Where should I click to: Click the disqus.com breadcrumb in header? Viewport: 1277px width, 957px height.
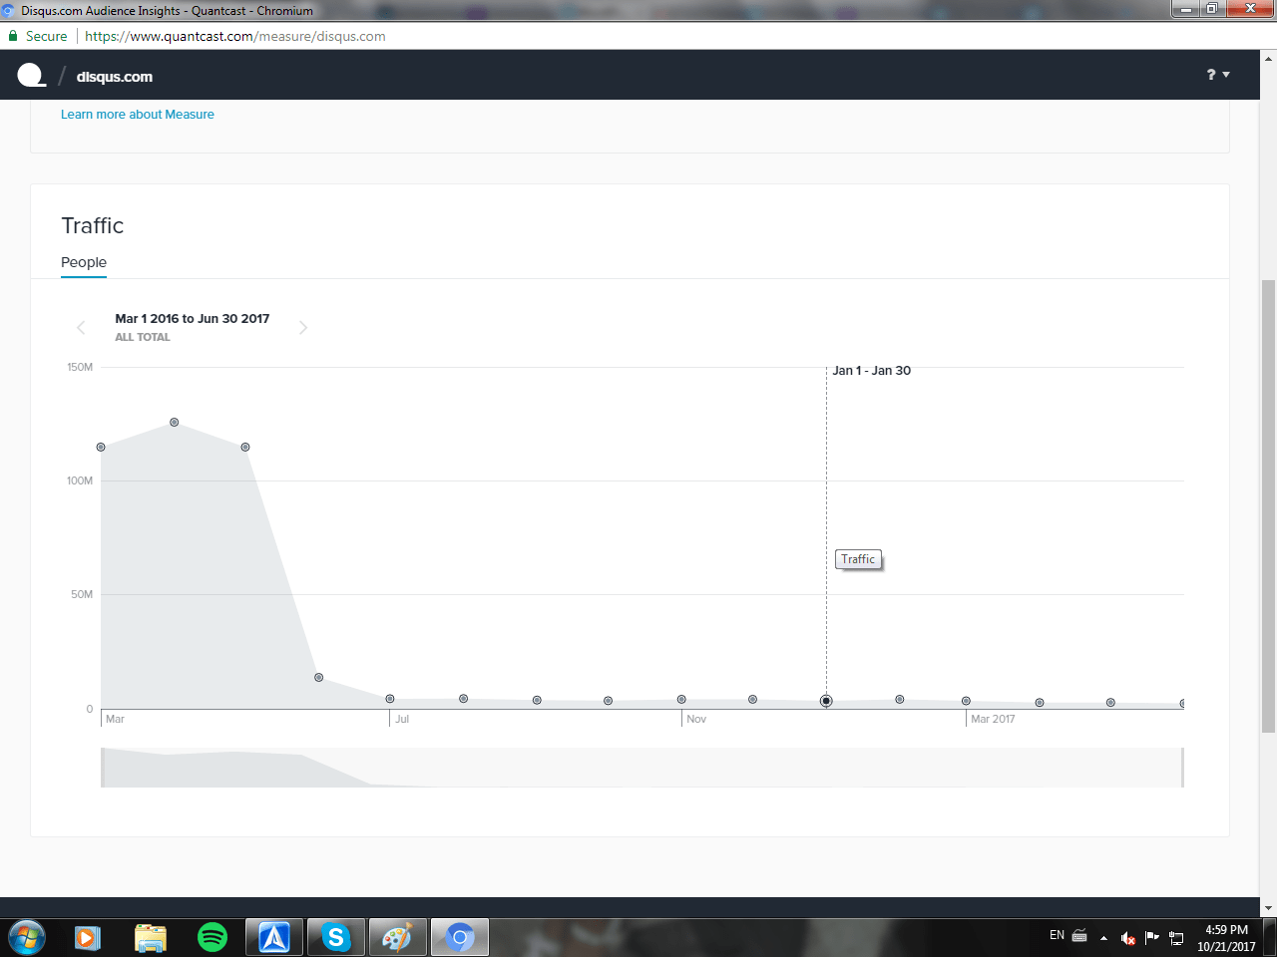[x=114, y=76]
